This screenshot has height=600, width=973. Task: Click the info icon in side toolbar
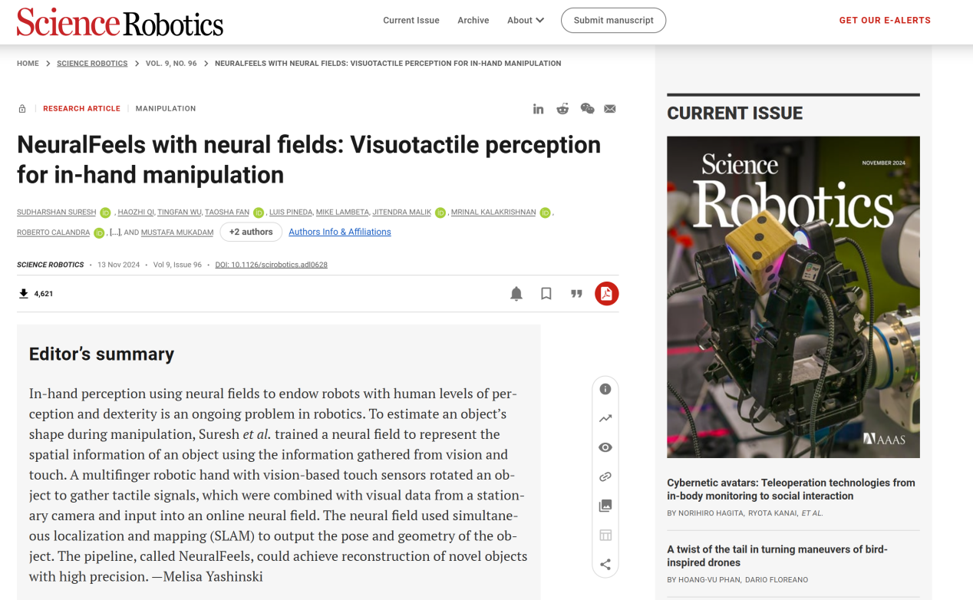(605, 389)
